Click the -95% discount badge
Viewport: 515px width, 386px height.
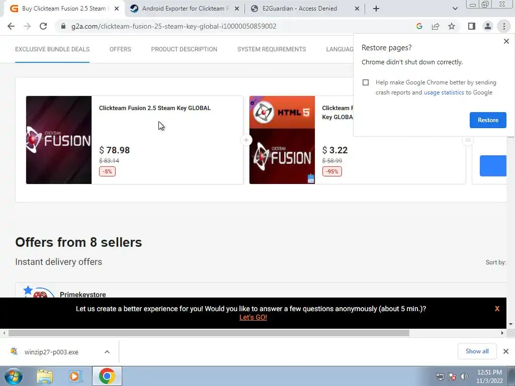332,171
